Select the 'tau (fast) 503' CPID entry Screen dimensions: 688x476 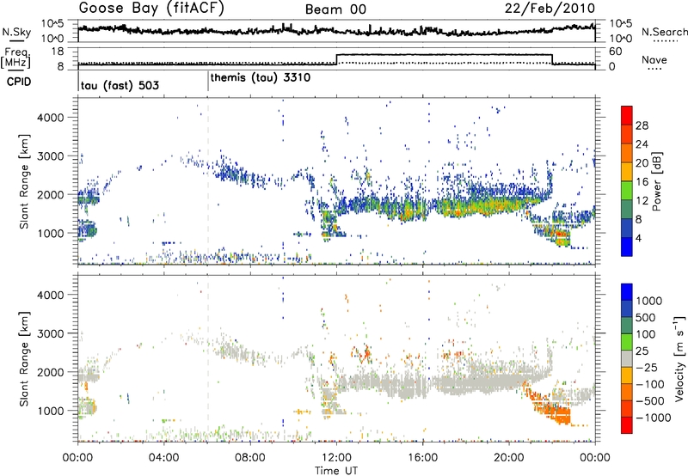[120, 85]
